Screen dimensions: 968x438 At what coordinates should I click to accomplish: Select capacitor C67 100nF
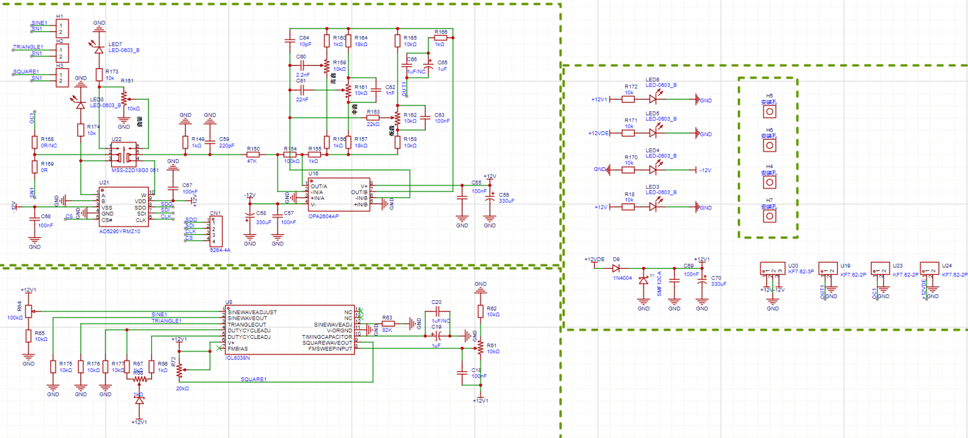173,188
